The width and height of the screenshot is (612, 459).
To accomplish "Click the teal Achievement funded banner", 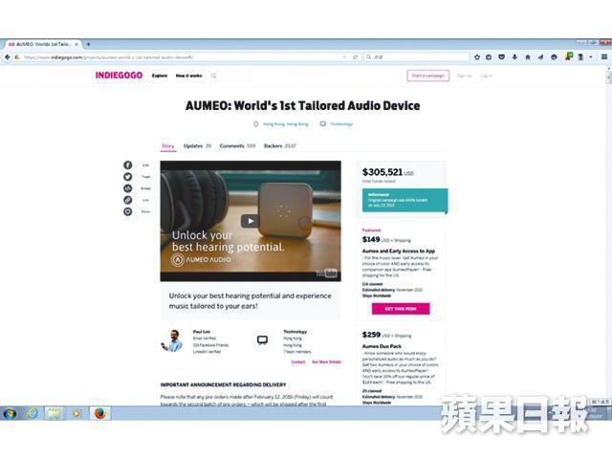I will [404, 200].
